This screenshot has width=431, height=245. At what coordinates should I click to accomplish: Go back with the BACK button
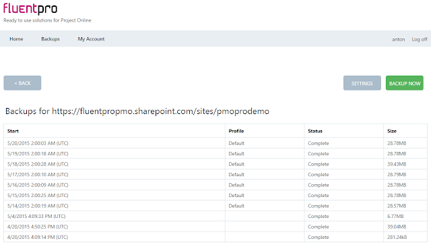22,83
